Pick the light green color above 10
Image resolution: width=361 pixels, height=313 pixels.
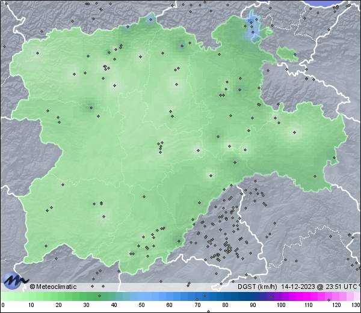[x=31, y=296]
